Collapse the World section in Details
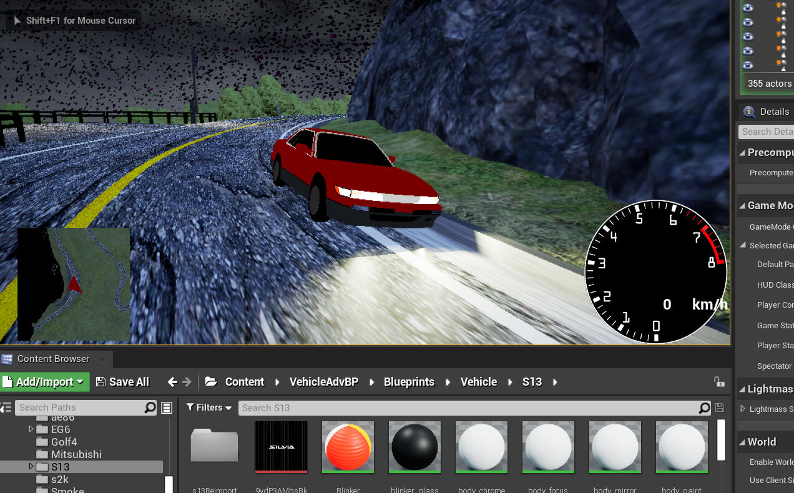Viewport: 794px width, 493px height. [x=742, y=442]
